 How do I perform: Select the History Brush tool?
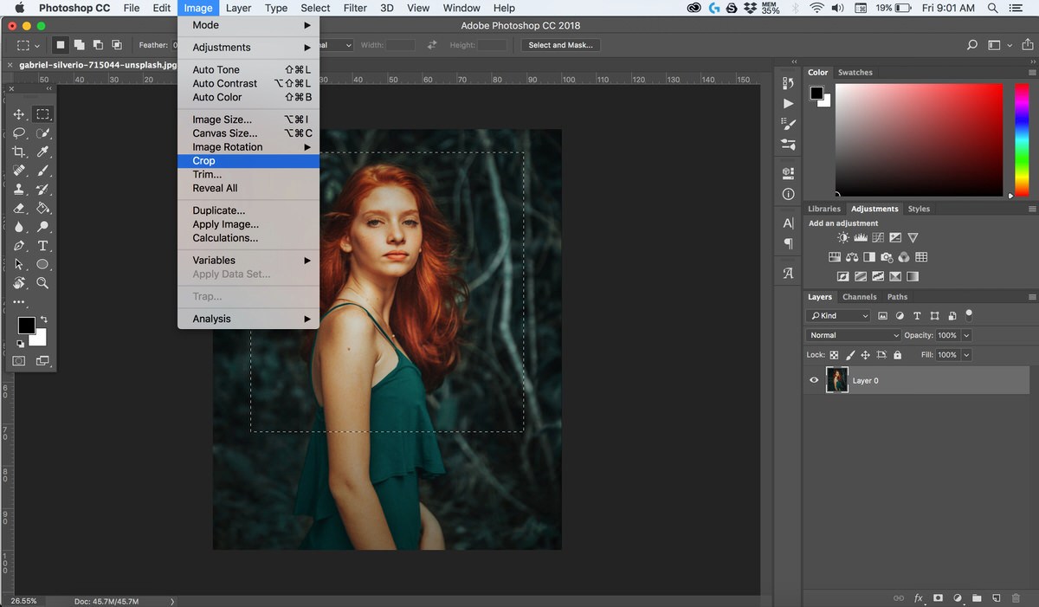[x=42, y=190]
